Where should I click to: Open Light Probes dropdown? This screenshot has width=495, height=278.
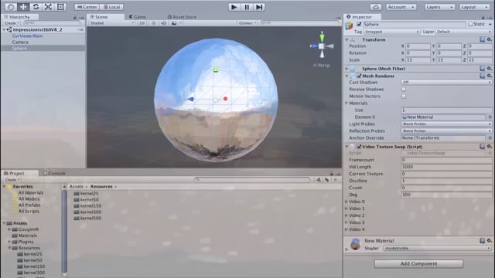click(x=446, y=124)
